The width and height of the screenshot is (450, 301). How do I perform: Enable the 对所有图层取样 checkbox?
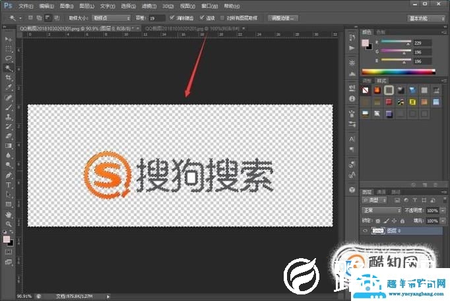(222, 18)
